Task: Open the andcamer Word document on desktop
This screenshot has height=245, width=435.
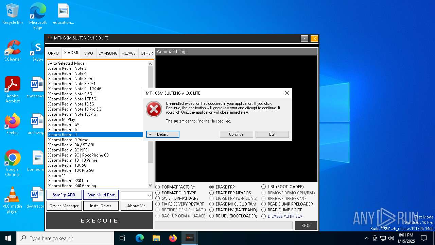Action: click(x=37, y=87)
